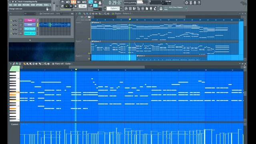Click the playlist playhead marker

[130, 20]
